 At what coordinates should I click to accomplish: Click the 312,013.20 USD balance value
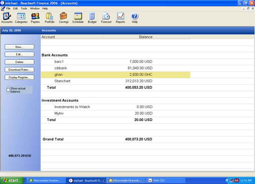(x=139, y=81)
